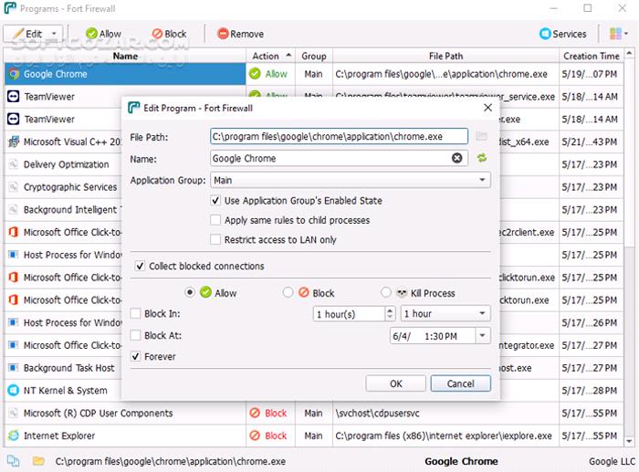
Task: Click the Google Chrome icon in programs list
Action: tap(14, 74)
